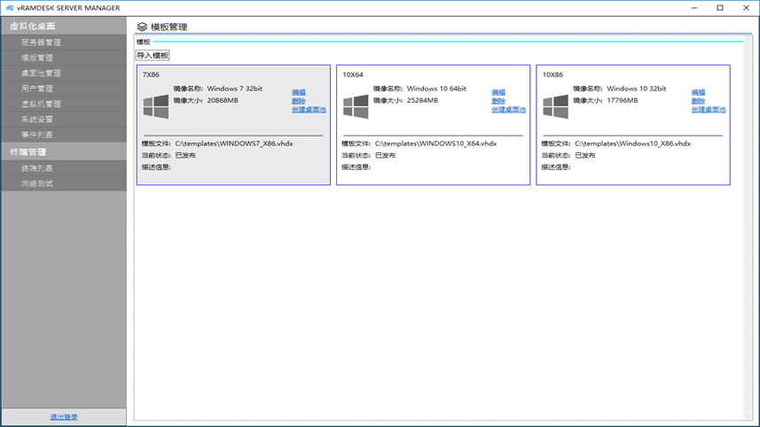Collapse the 终端管理 sidebar section
Image resolution: width=760 pixels, height=427 pixels.
point(64,151)
